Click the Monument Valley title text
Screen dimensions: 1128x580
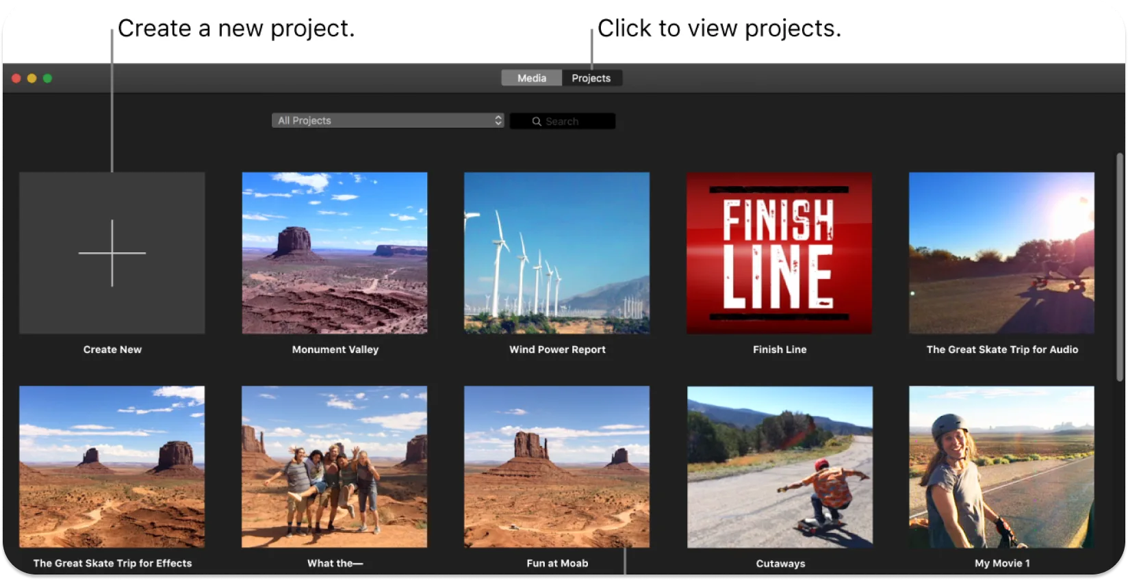coord(335,350)
